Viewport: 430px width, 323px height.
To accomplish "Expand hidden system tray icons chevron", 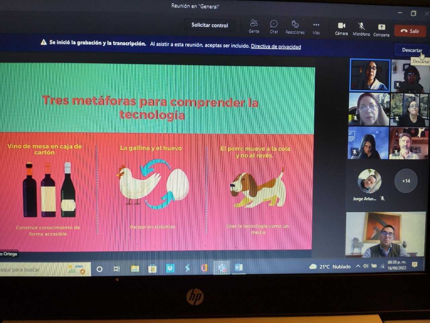I will coord(358,266).
